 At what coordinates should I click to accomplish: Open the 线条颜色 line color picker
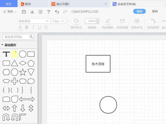pyautogui.click(x=108, y=24)
